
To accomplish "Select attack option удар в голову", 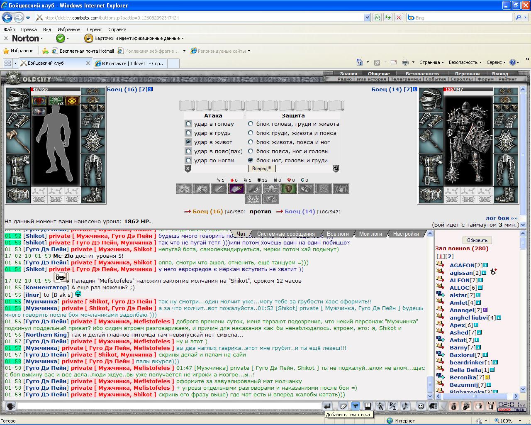I will coord(189,124).
